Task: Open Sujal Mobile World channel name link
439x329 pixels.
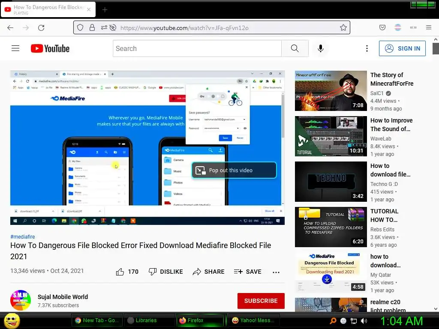Action: tap(63, 297)
